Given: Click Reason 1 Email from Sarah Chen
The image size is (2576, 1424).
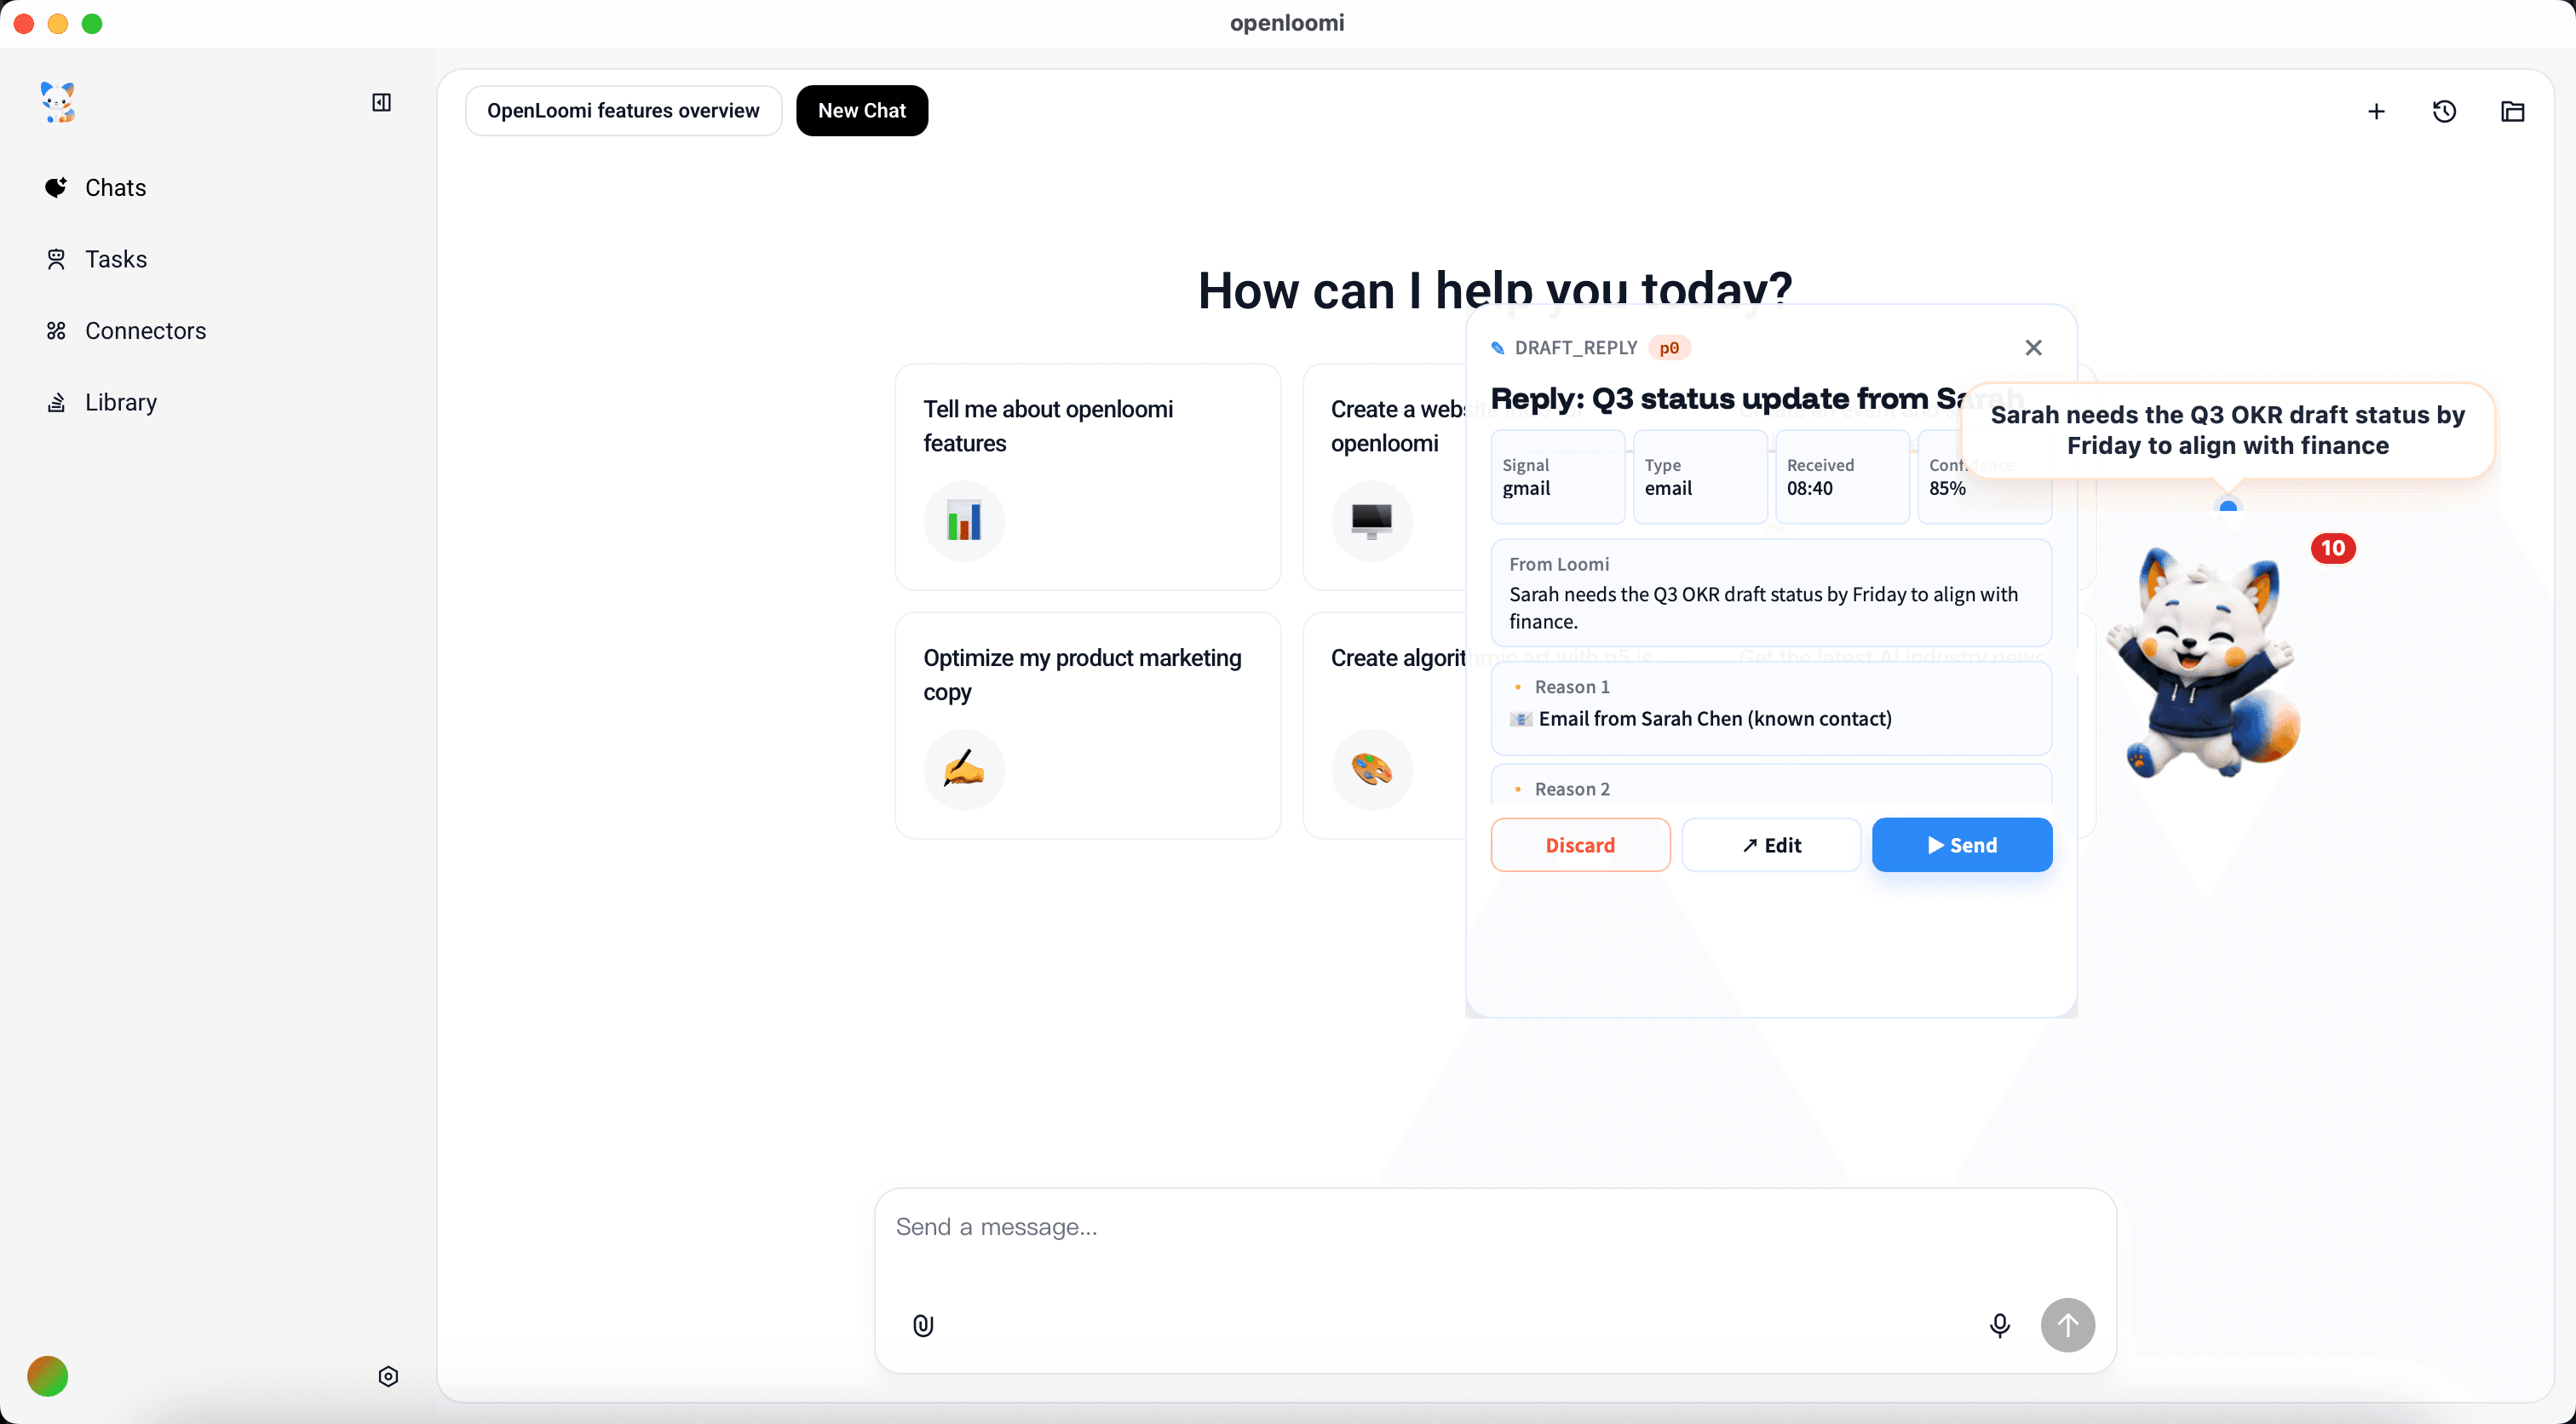Looking at the screenshot, I should (x=1771, y=708).
